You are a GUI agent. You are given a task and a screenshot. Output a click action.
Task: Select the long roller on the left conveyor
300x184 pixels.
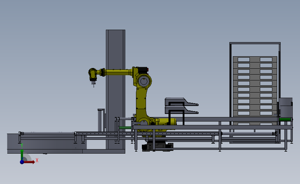[48, 134]
